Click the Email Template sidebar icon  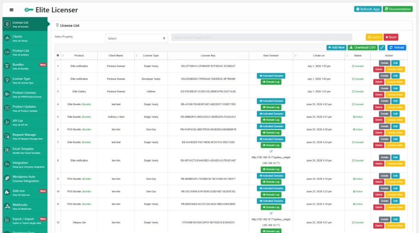click(7, 150)
